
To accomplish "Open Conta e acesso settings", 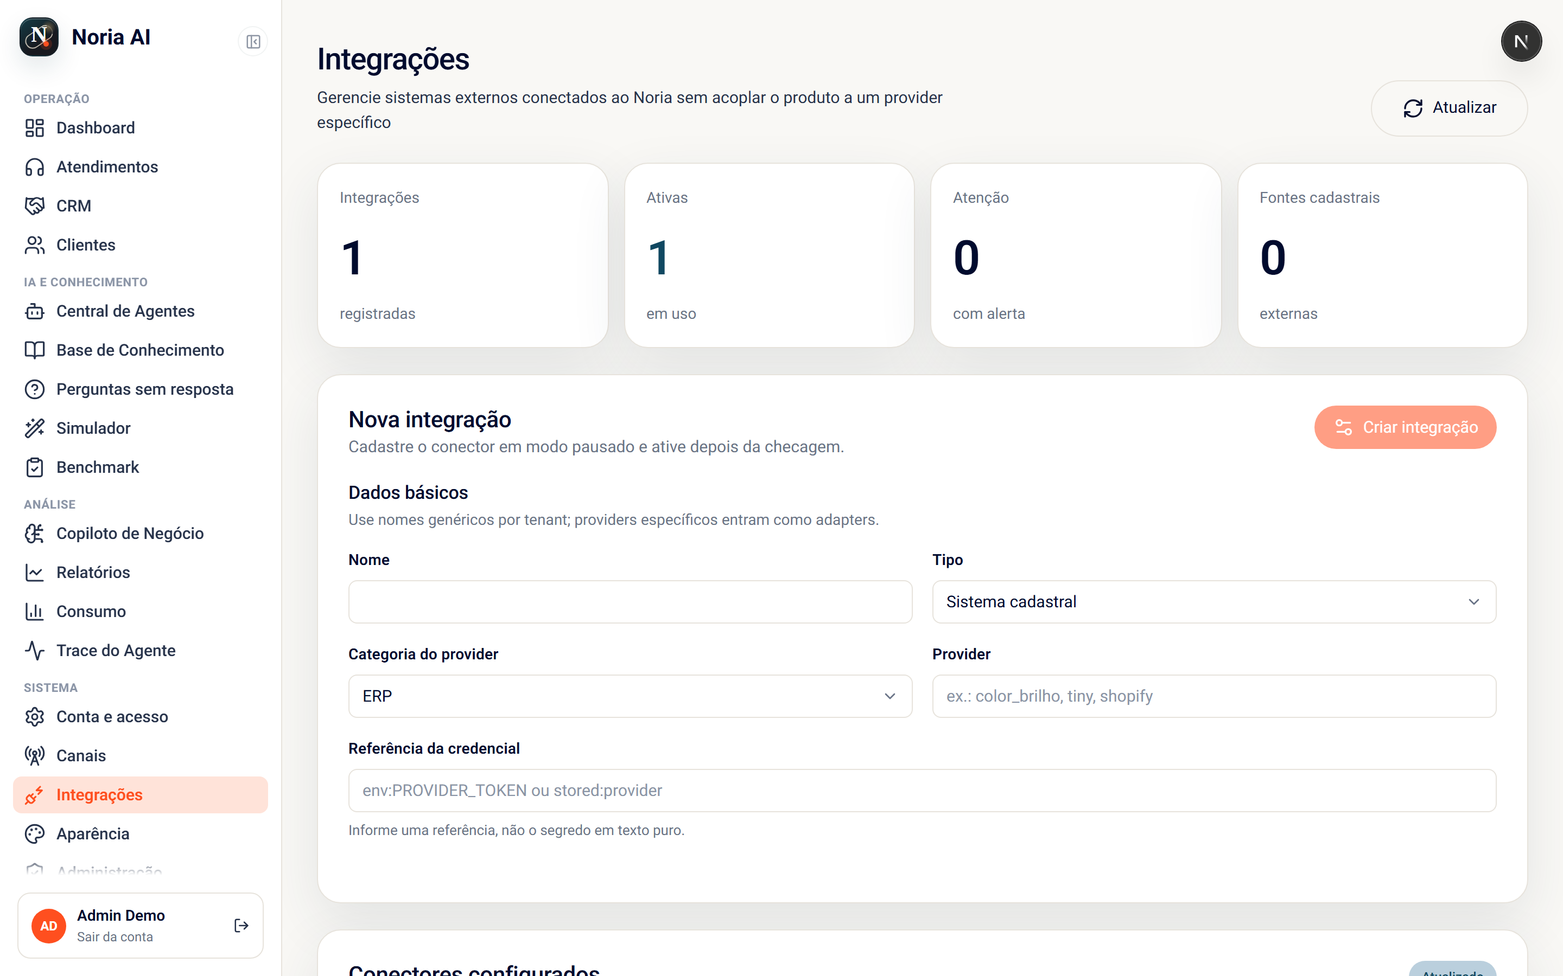I will (141, 717).
